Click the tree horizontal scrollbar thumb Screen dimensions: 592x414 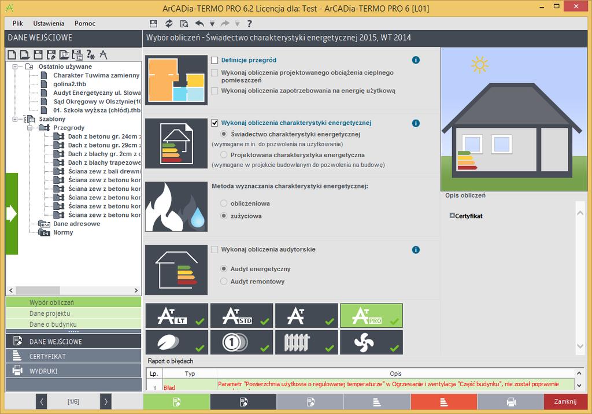(x=38, y=290)
